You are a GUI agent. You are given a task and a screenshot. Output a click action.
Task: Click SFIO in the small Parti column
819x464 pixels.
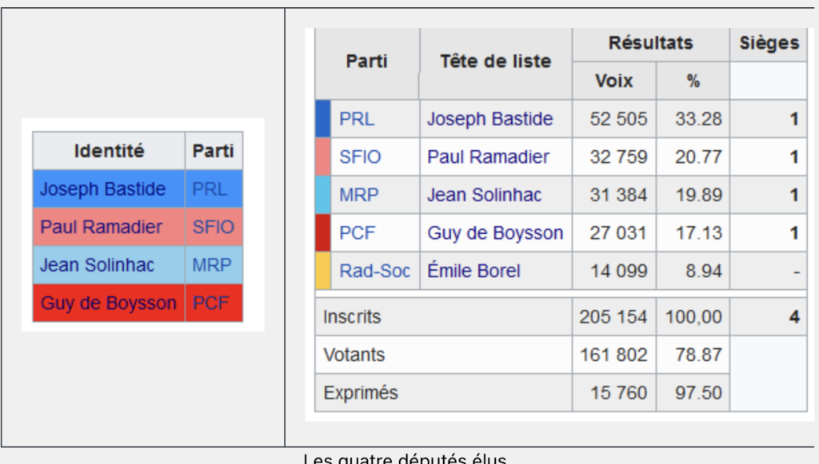[213, 227]
